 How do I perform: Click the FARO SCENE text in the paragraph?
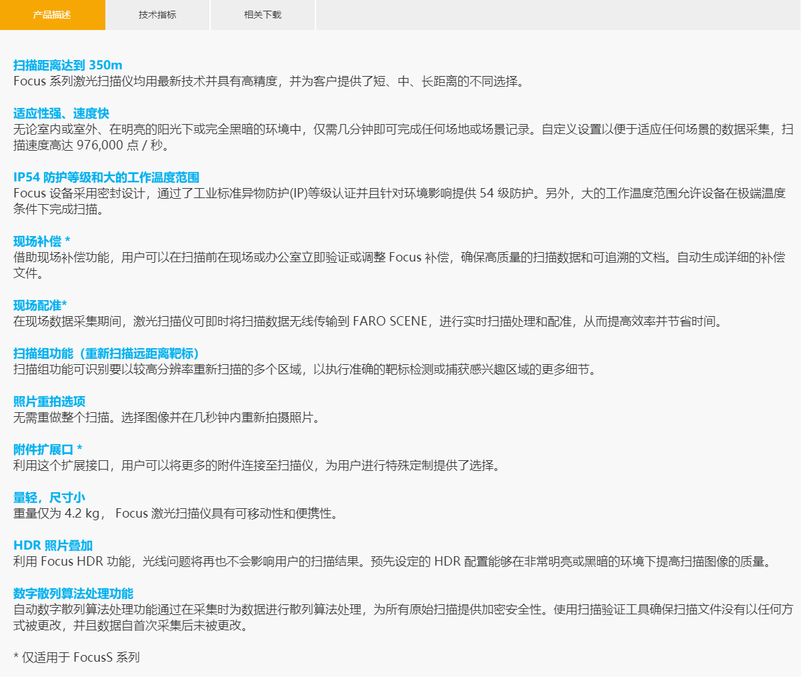coord(390,321)
